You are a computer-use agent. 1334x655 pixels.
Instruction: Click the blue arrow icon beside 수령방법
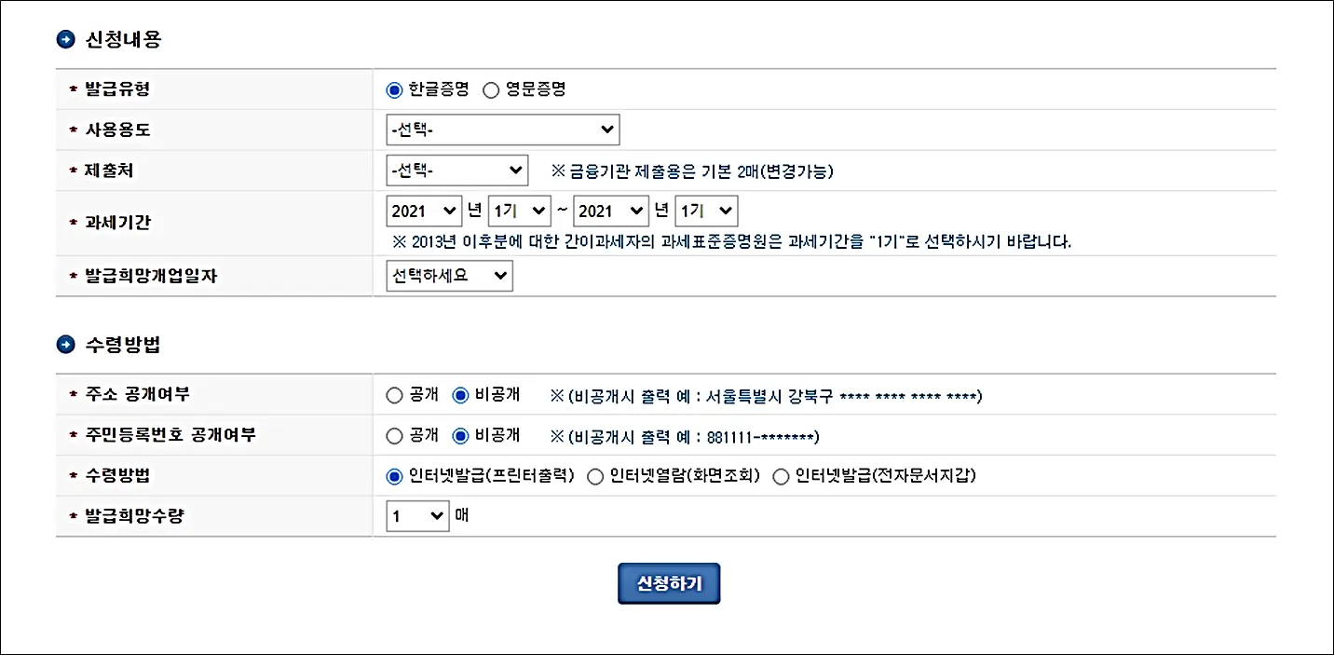coord(65,343)
